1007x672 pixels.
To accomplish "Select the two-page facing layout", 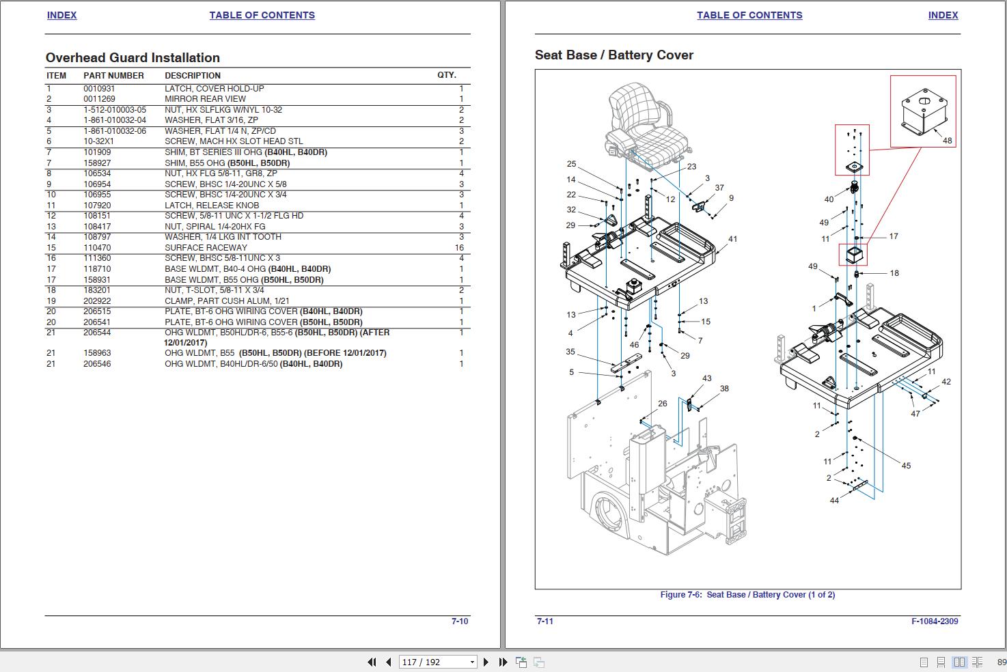I will click(x=959, y=662).
